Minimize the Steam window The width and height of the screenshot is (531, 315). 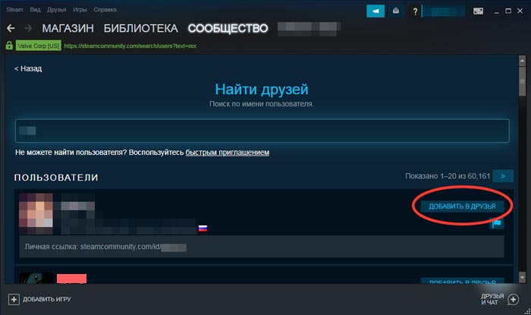point(497,11)
